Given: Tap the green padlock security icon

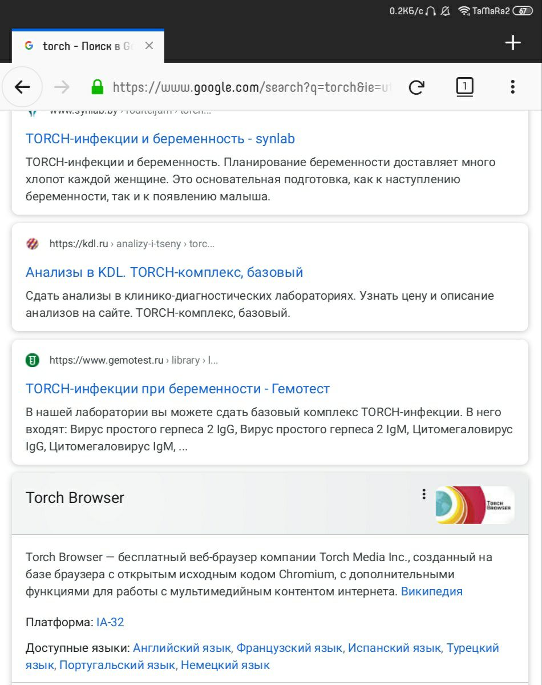Looking at the screenshot, I should click(98, 87).
